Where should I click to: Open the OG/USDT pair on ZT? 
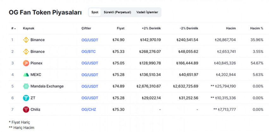click(90, 98)
